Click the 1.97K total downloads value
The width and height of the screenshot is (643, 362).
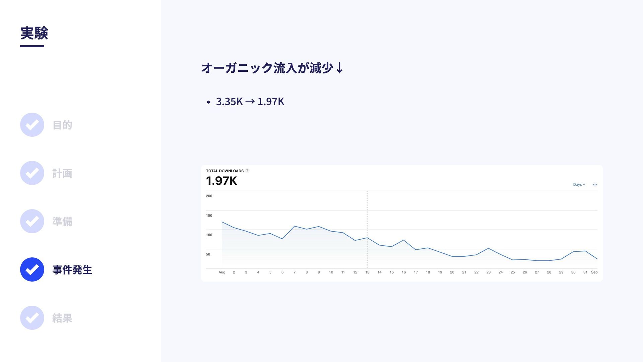[x=221, y=181]
